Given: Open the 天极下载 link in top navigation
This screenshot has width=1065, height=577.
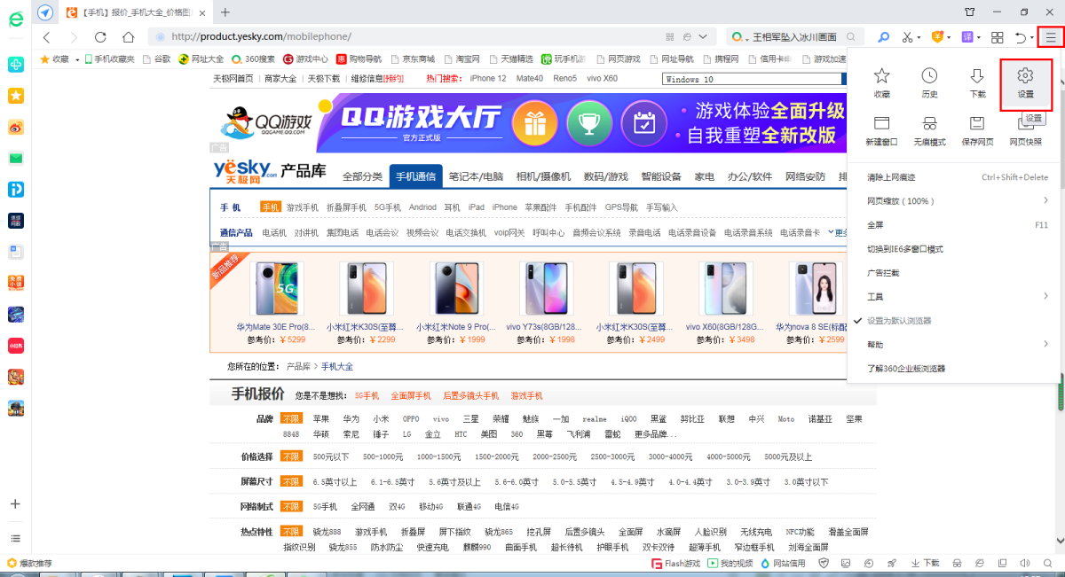Looking at the screenshot, I should [x=324, y=79].
